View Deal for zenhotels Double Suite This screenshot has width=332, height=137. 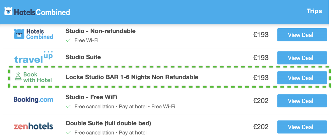click(x=302, y=127)
